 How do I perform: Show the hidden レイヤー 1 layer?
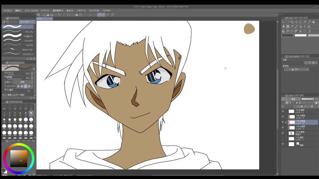pyautogui.click(x=283, y=139)
